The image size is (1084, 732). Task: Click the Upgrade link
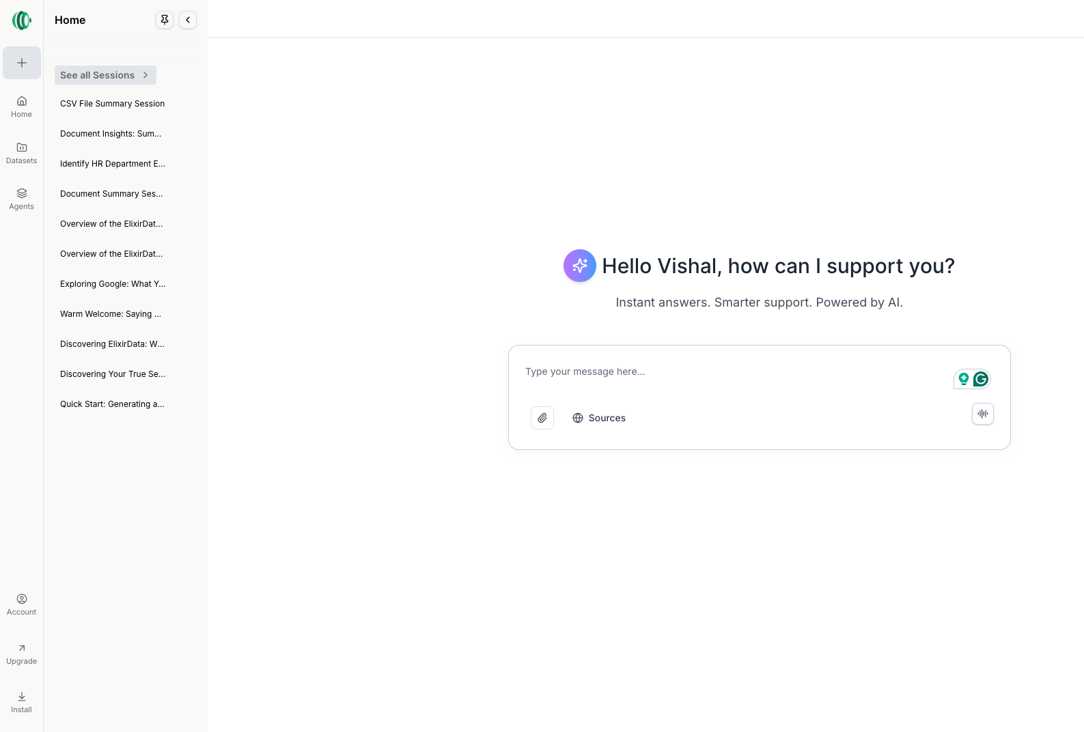tap(22, 653)
